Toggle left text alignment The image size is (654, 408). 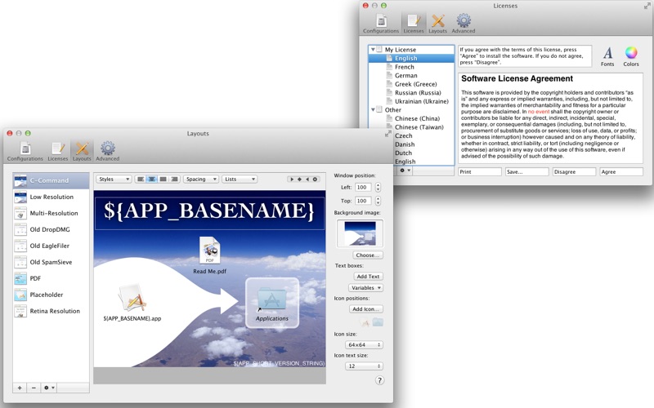point(141,179)
